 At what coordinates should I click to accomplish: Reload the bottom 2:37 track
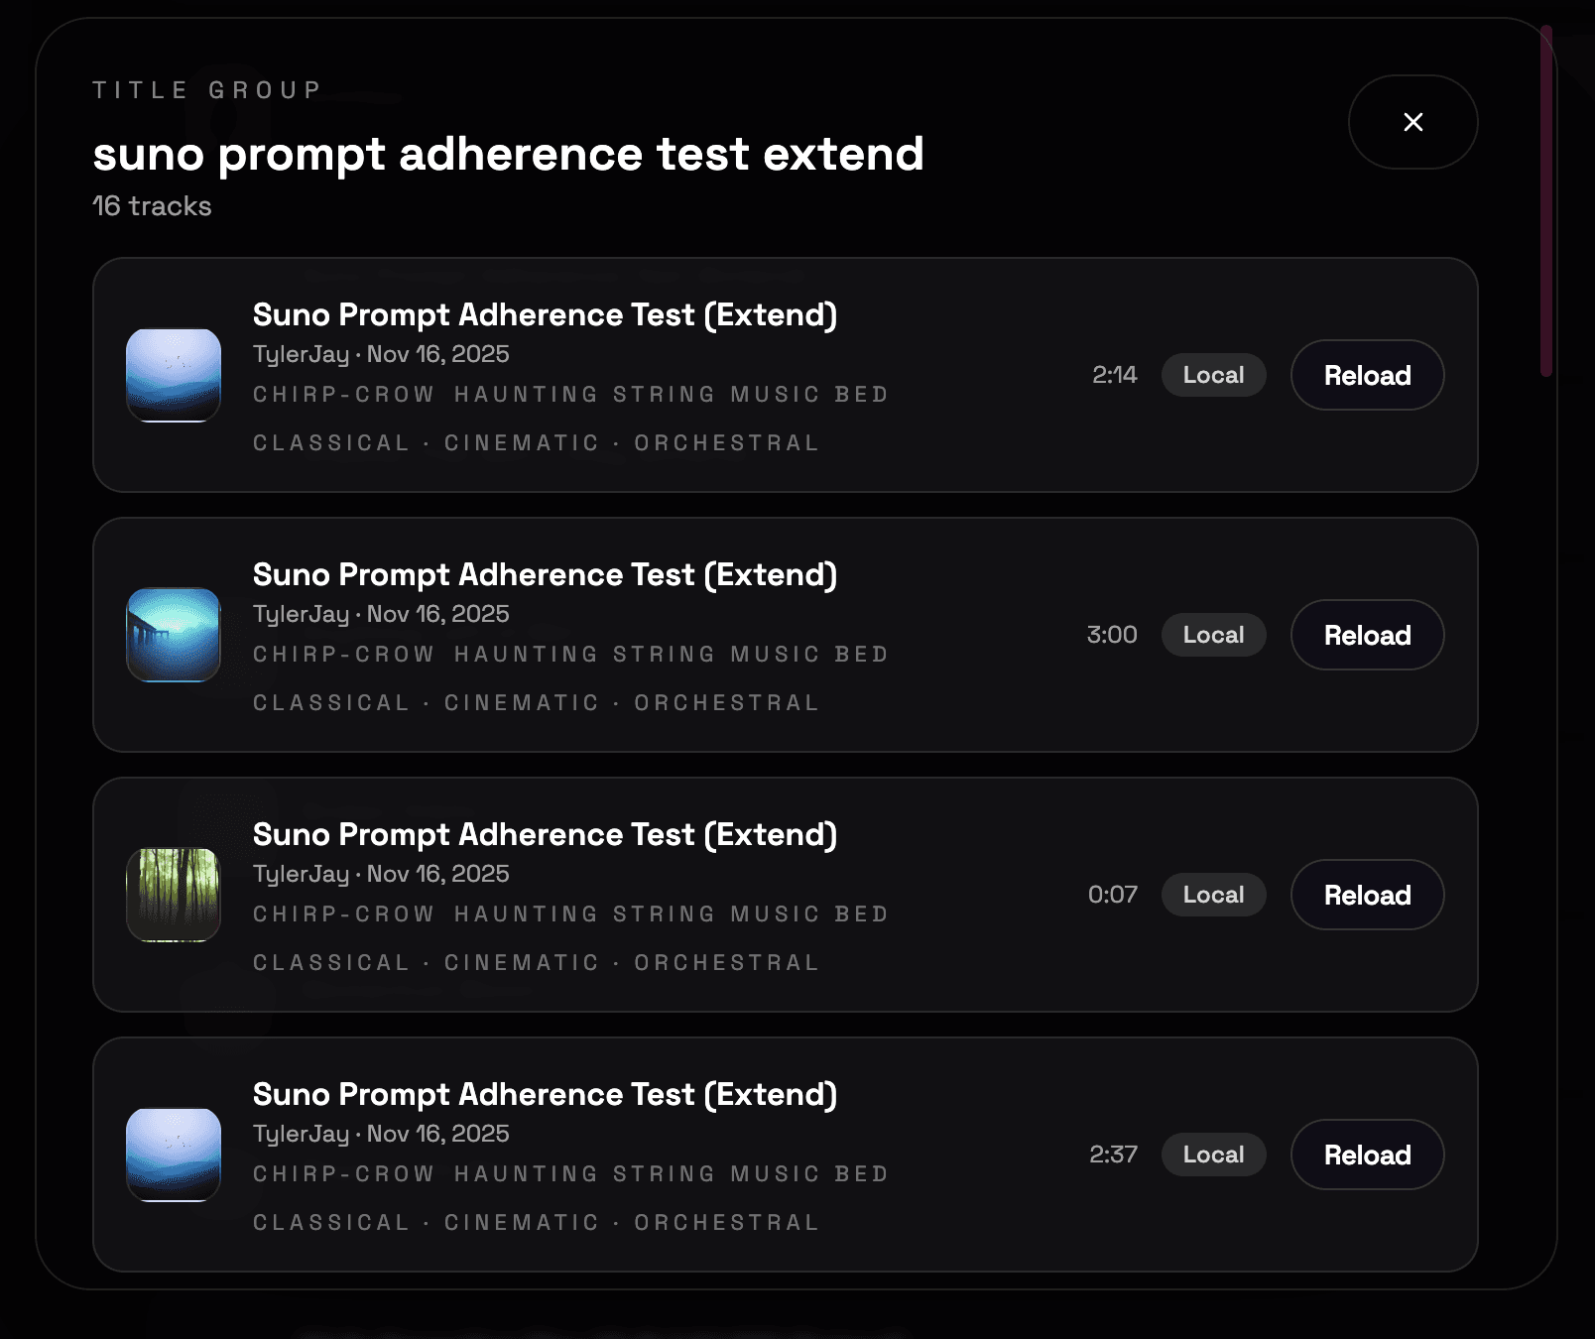coord(1367,1155)
